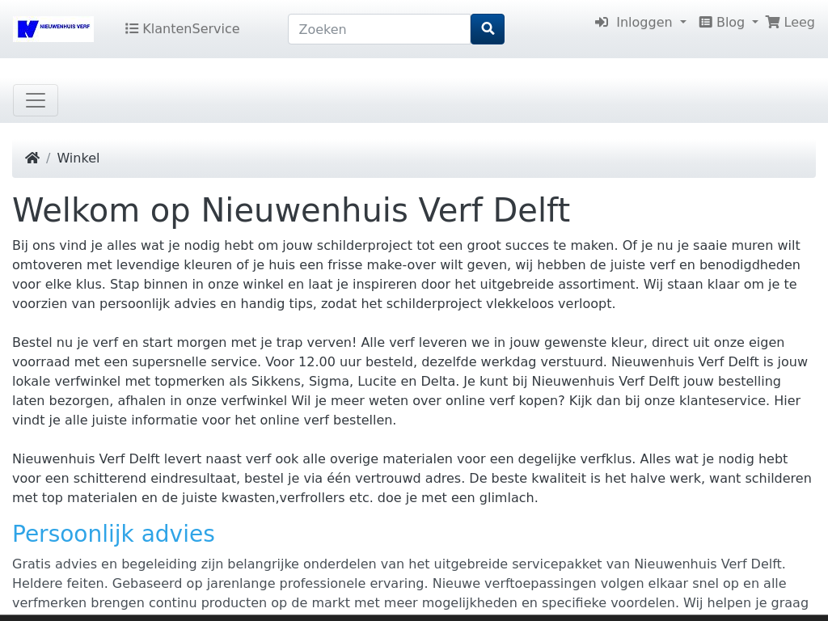Viewport: 828px width, 621px height.
Task: Click the shopping cart icon
Action: [x=773, y=23]
